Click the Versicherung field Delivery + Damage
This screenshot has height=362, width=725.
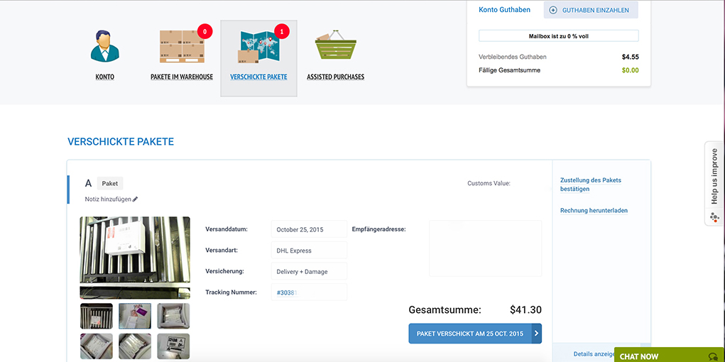(309, 271)
